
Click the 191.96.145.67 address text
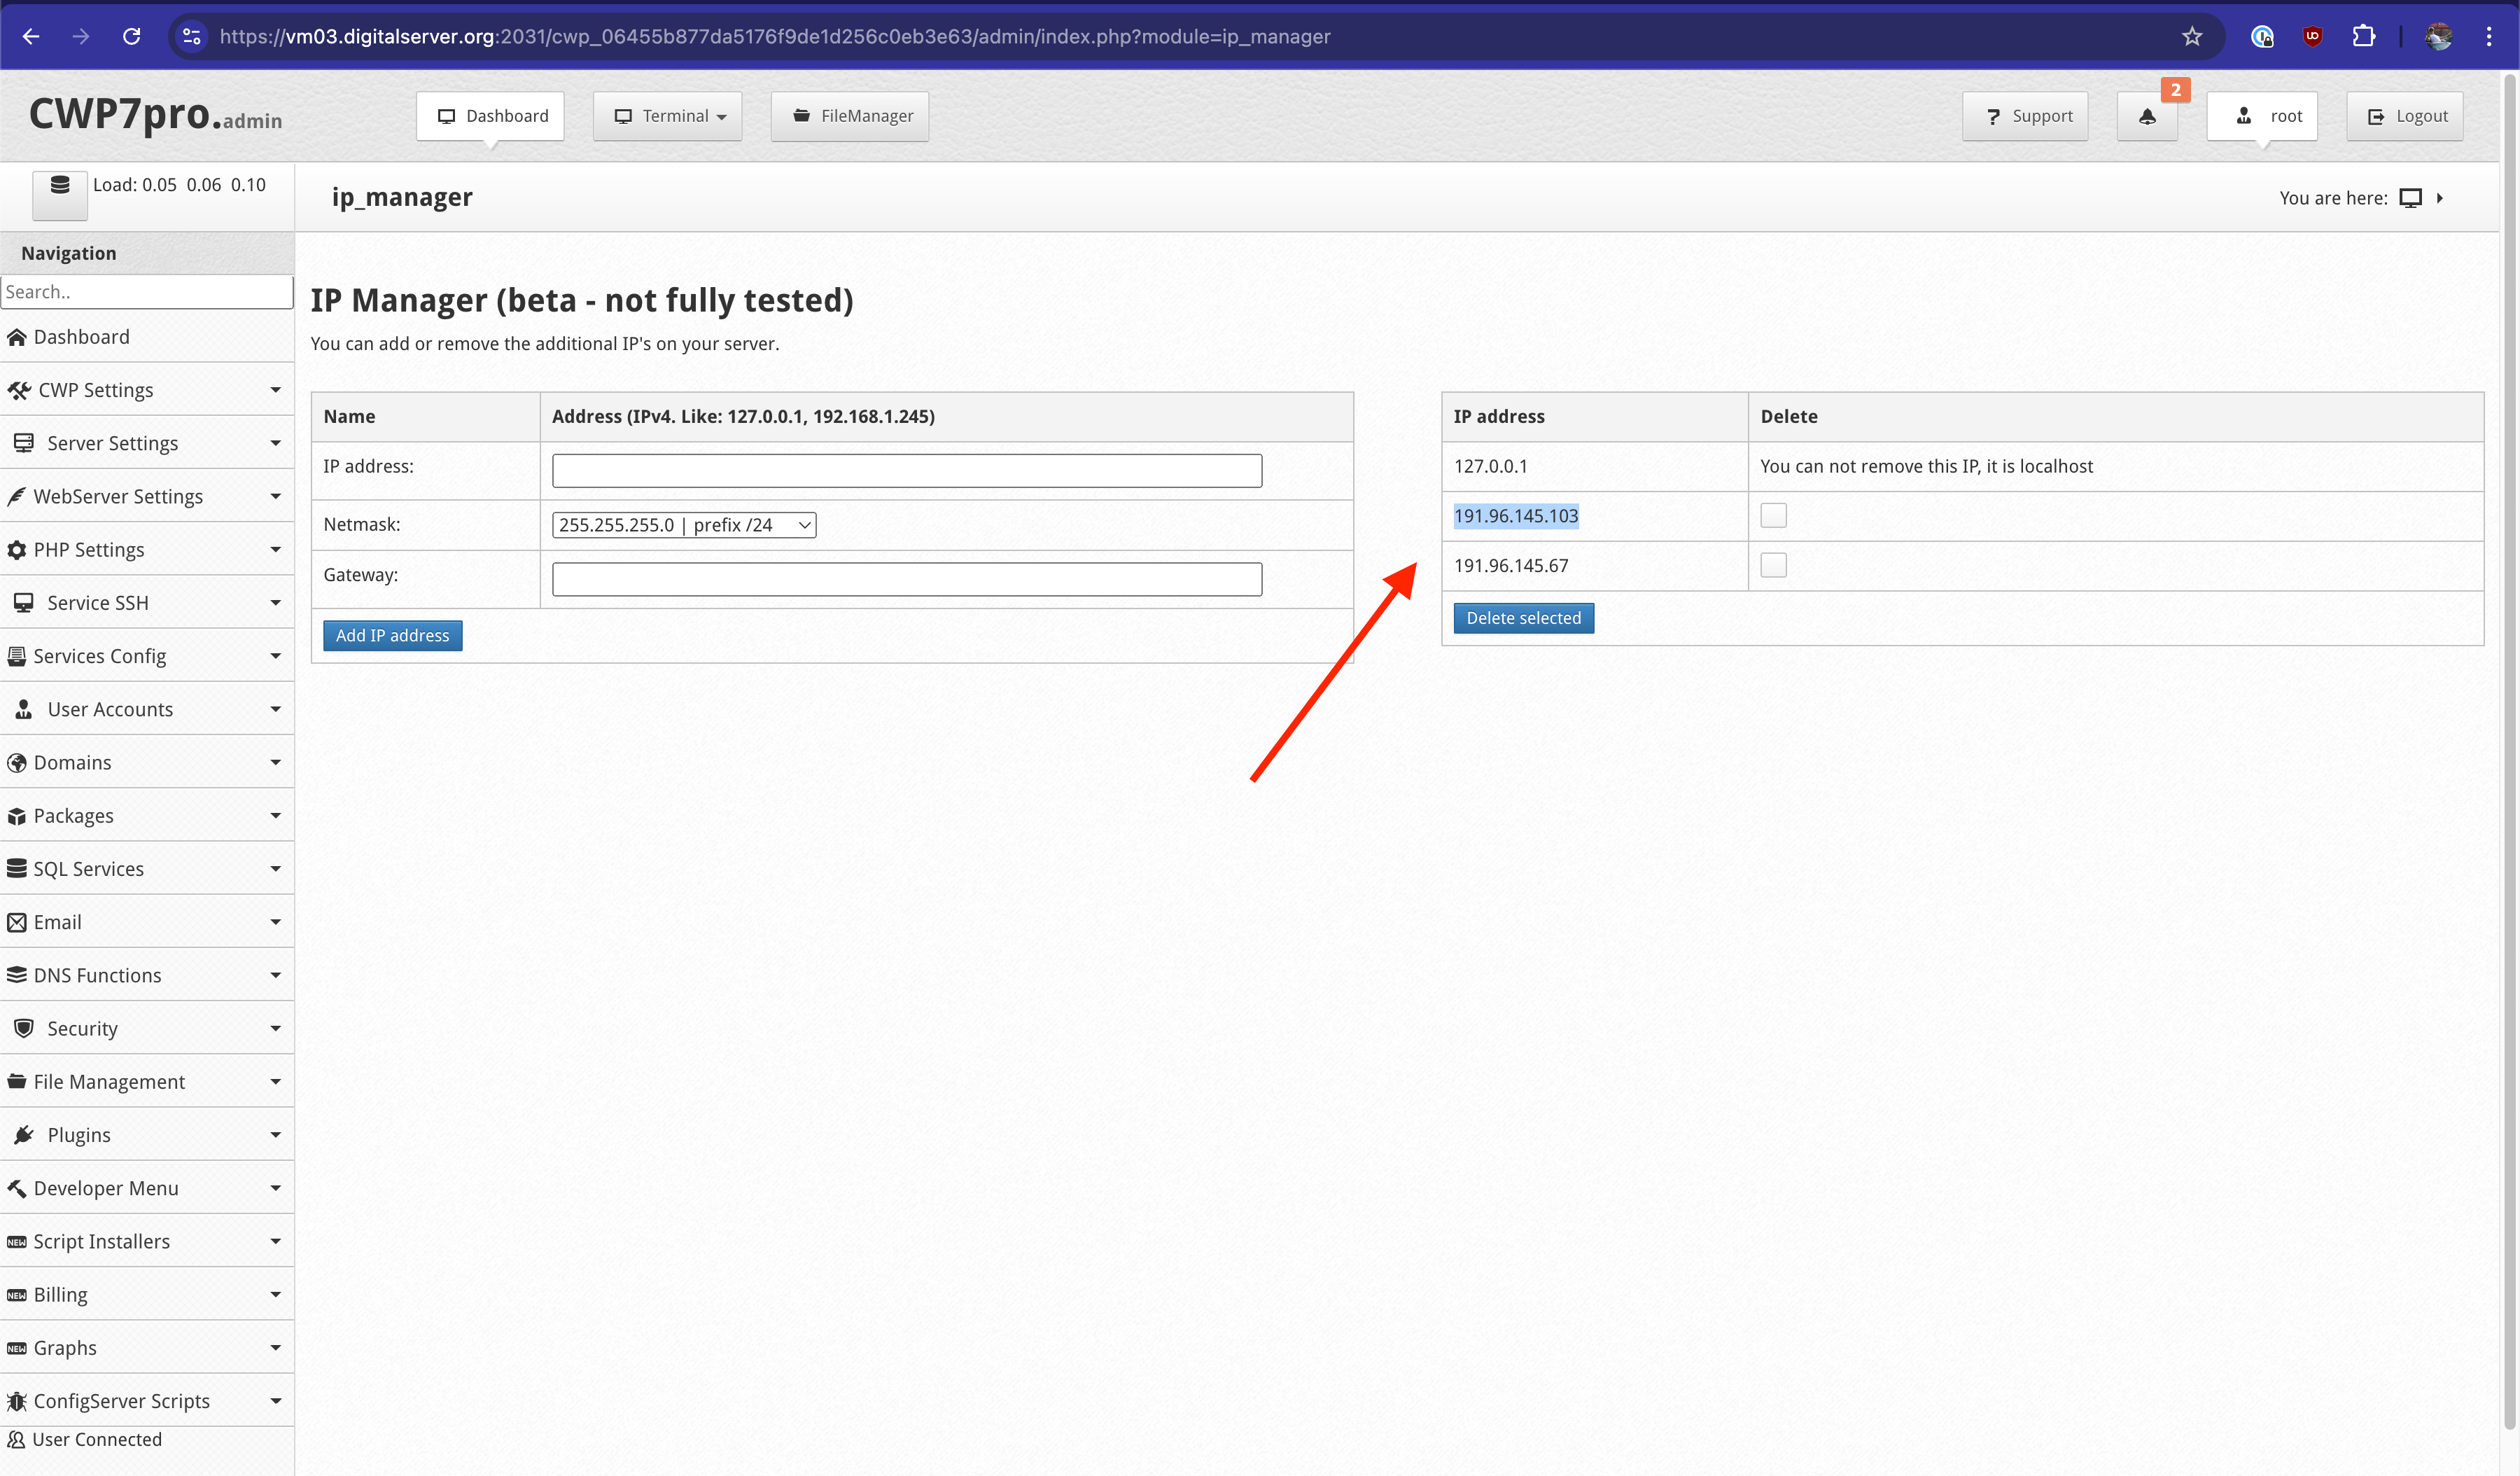coord(1511,566)
